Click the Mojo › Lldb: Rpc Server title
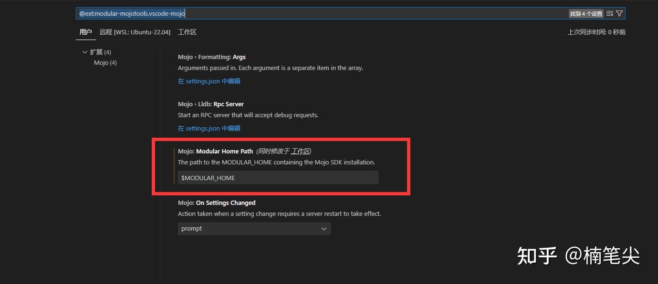The image size is (658, 284). pos(210,104)
